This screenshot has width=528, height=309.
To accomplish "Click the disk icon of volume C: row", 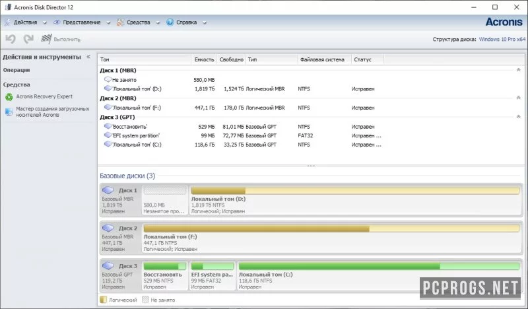I will pyautogui.click(x=108, y=144).
